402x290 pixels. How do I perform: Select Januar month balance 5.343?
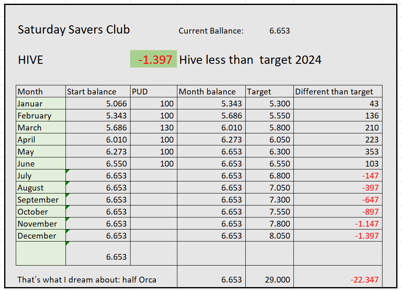211,104
